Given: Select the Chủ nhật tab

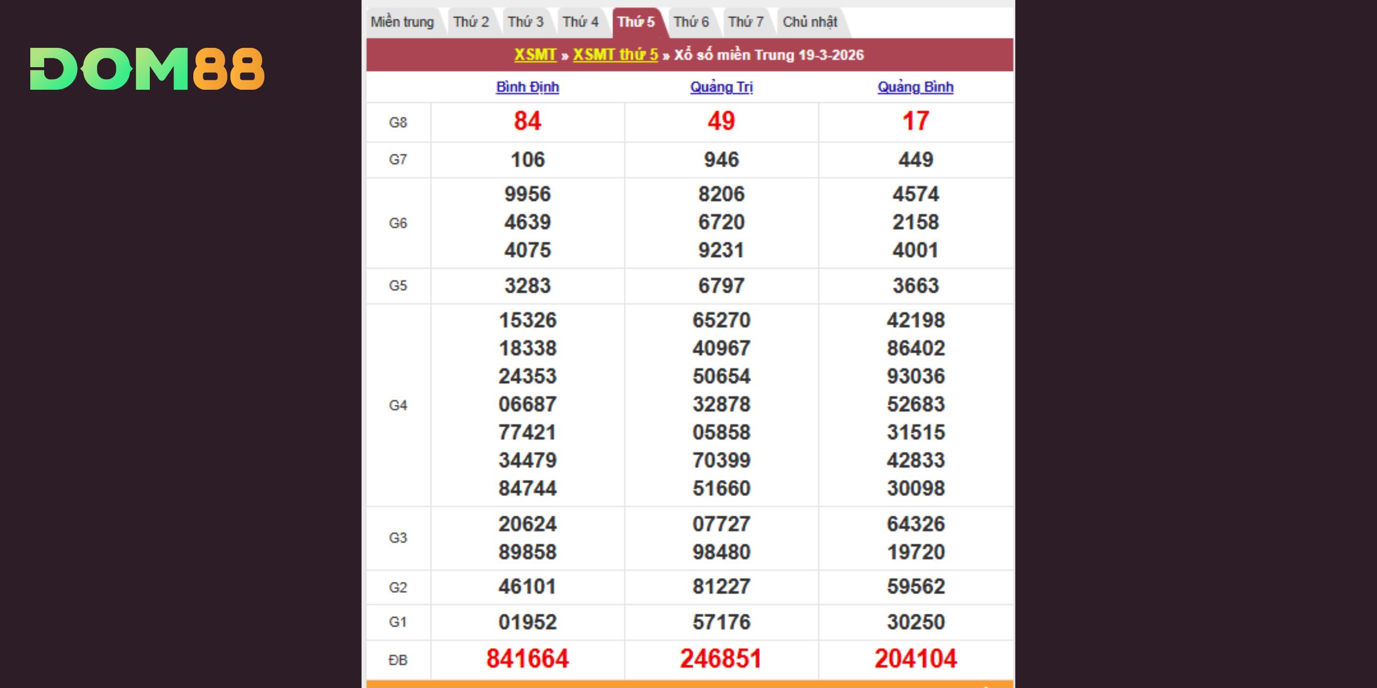Looking at the screenshot, I should tap(810, 22).
